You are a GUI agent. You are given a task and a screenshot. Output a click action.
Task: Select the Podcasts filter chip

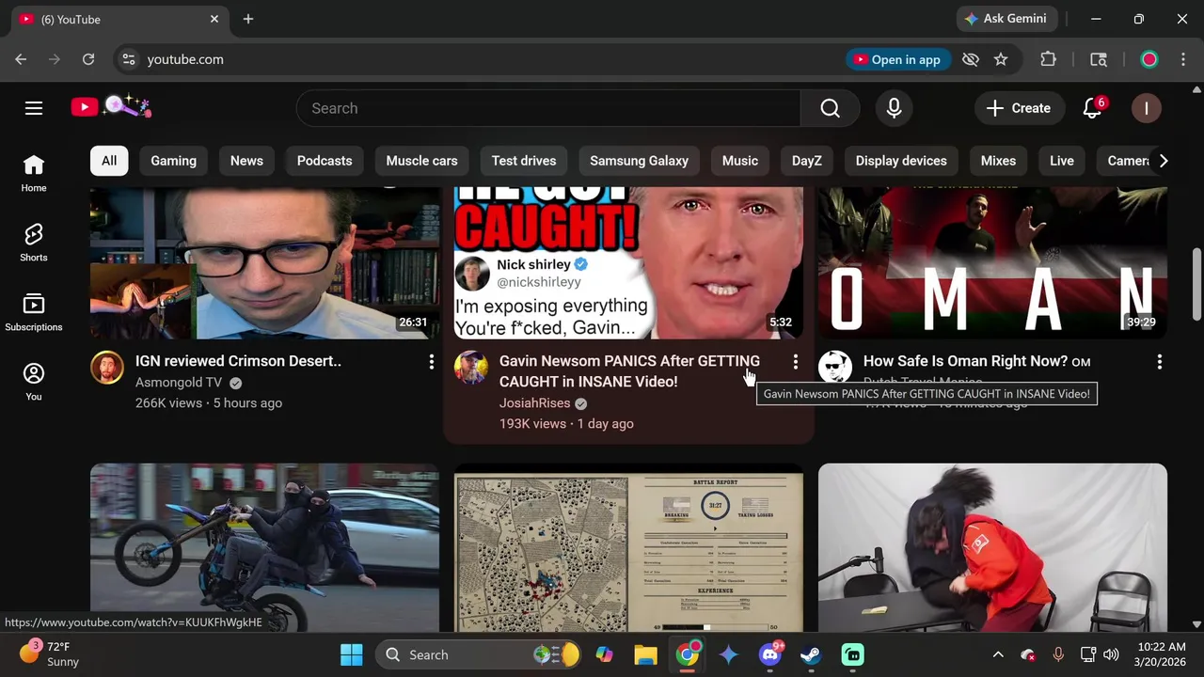[x=325, y=161]
